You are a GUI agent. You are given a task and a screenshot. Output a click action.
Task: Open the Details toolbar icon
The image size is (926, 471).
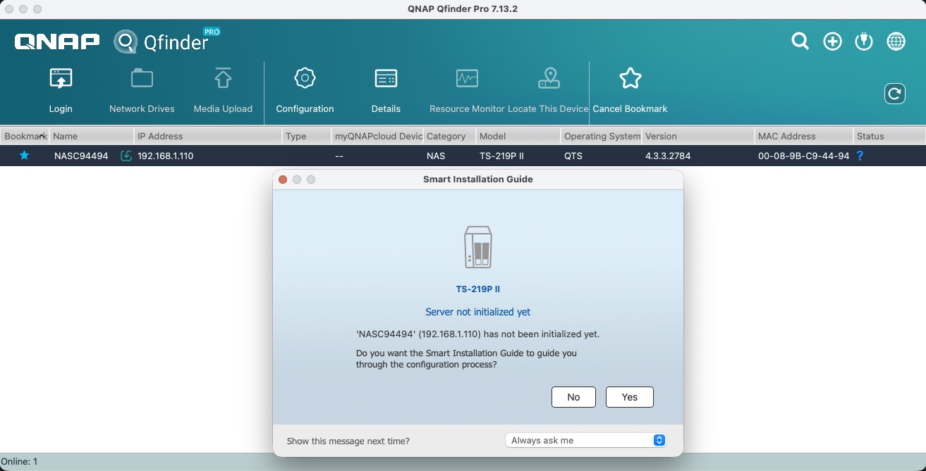point(386,79)
